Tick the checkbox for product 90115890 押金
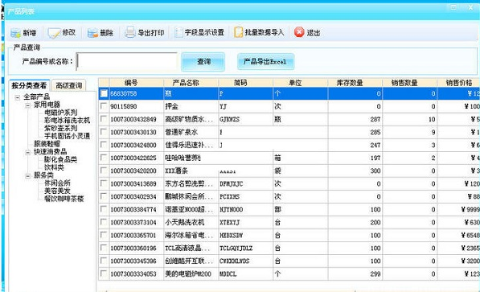Screen dimensions: 480x292 (104, 106)
